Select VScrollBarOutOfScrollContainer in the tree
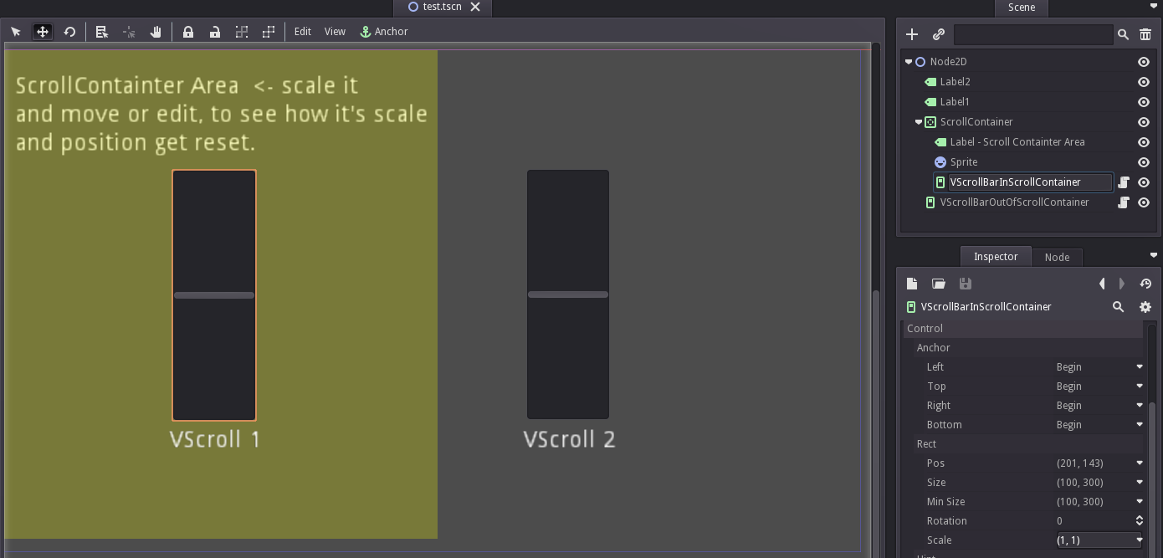This screenshot has height=558, width=1163. pyautogui.click(x=1014, y=202)
